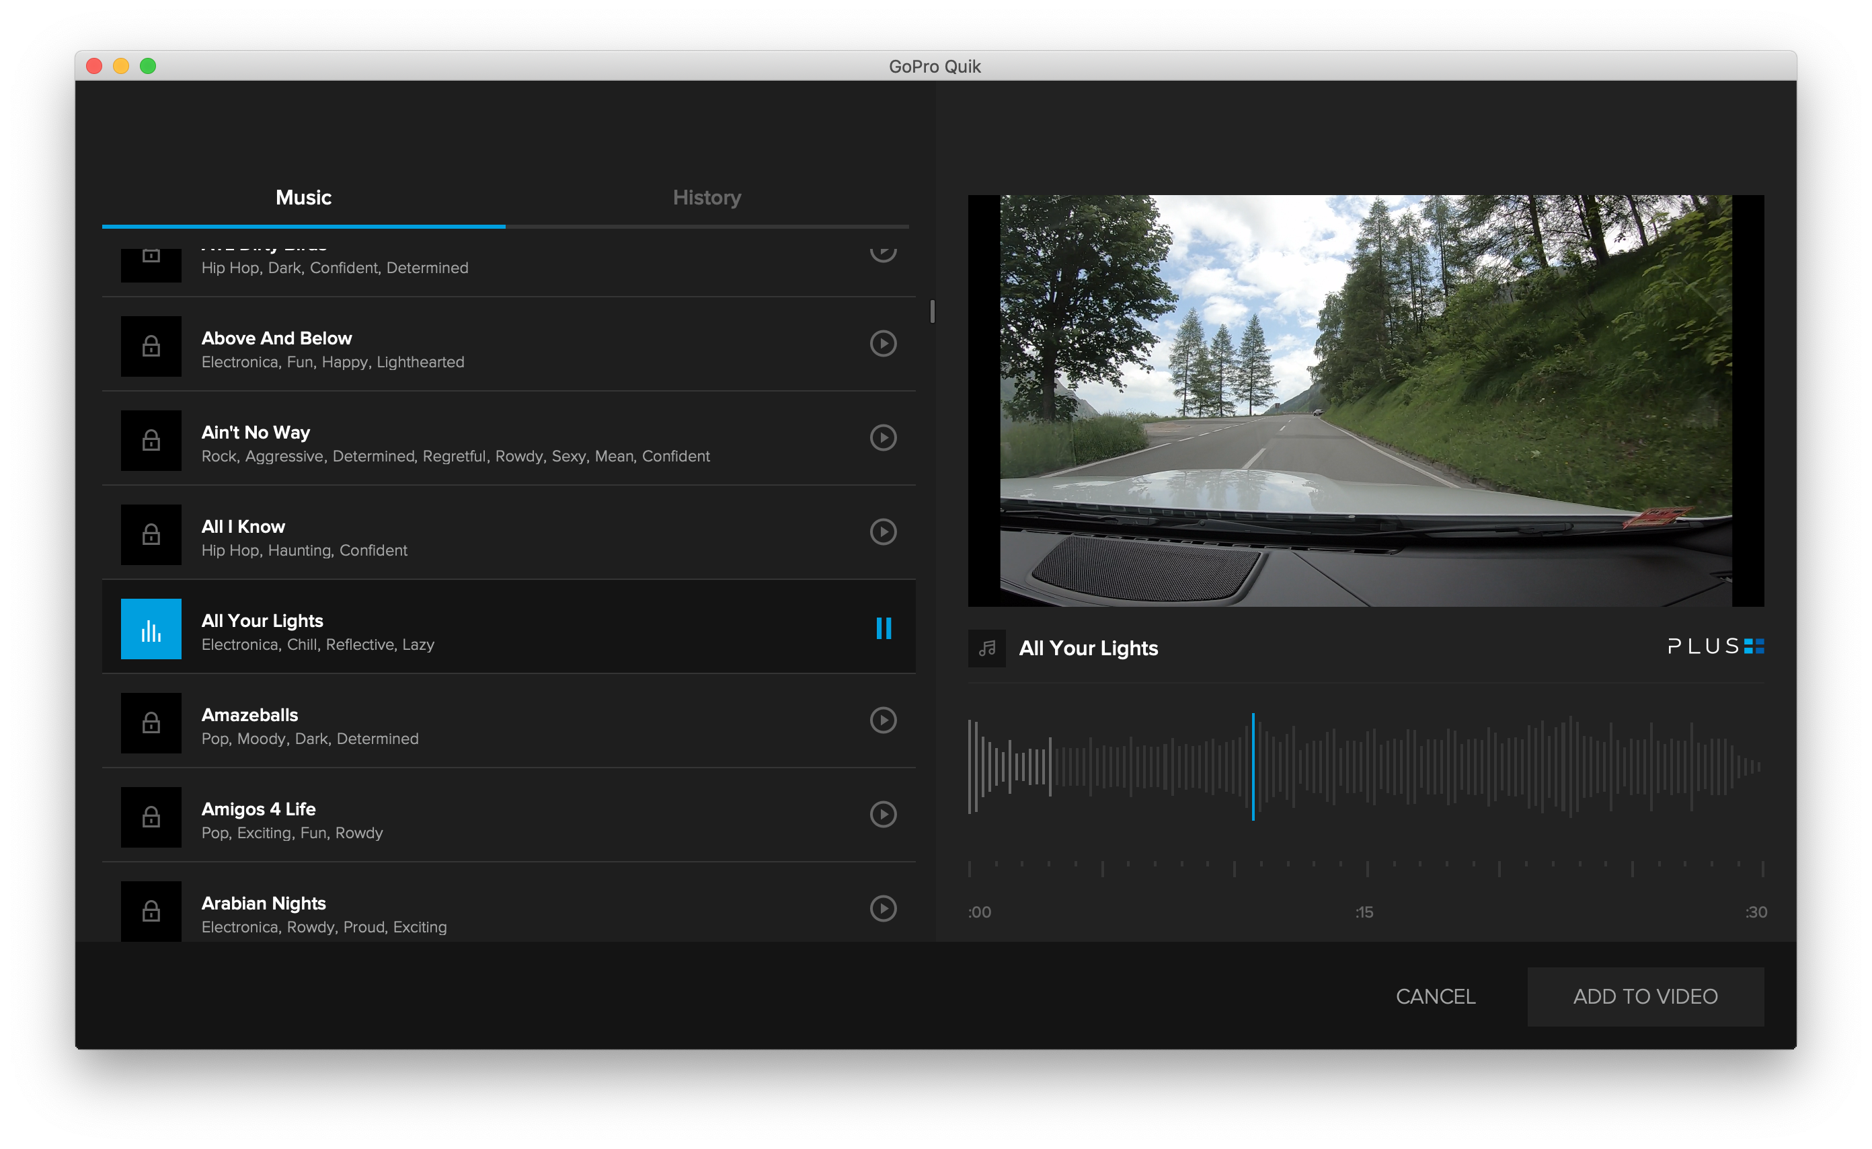Click ADD TO VIDEO button
This screenshot has width=1872, height=1149.
(x=1645, y=996)
